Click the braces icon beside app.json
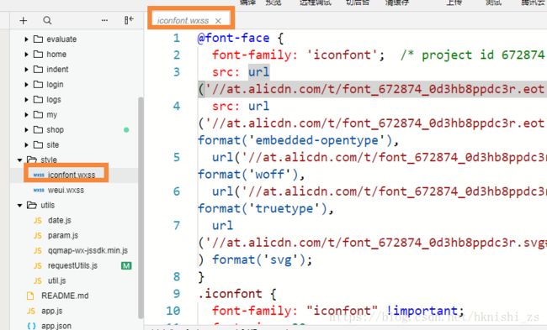The image size is (547, 330). coord(31,326)
